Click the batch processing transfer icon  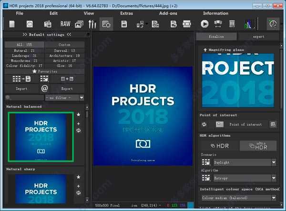tap(140, 24)
